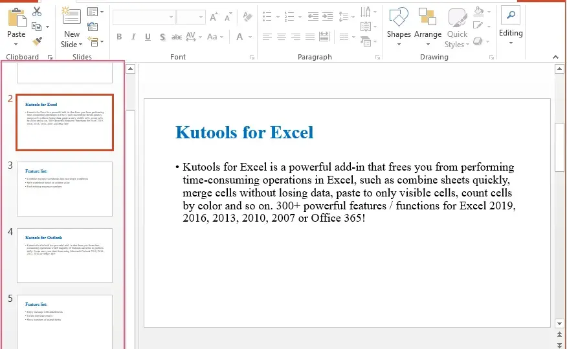Click the slide body bullet paragraph
Image resolution: width=567 pixels, height=349 pixels.
pos(346,193)
